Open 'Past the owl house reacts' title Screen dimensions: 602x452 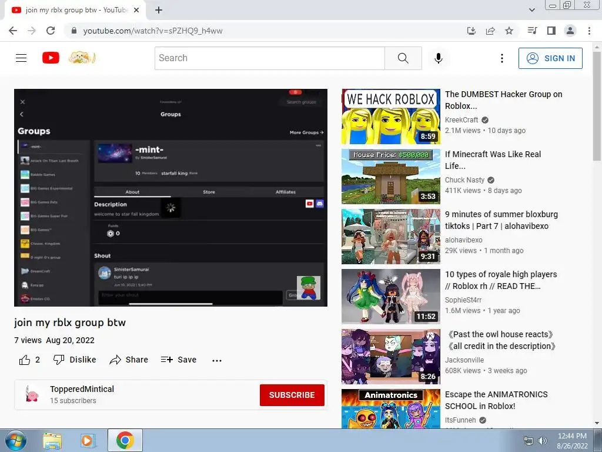501,340
